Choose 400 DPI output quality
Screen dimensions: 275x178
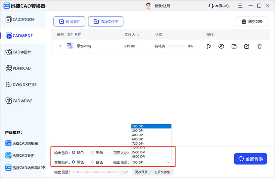coord(151,135)
